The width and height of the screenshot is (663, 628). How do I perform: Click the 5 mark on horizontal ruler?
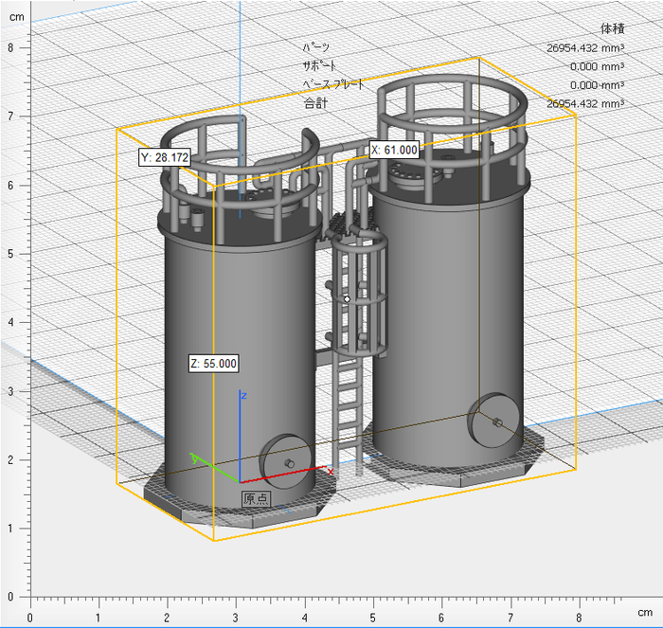(373, 618)
